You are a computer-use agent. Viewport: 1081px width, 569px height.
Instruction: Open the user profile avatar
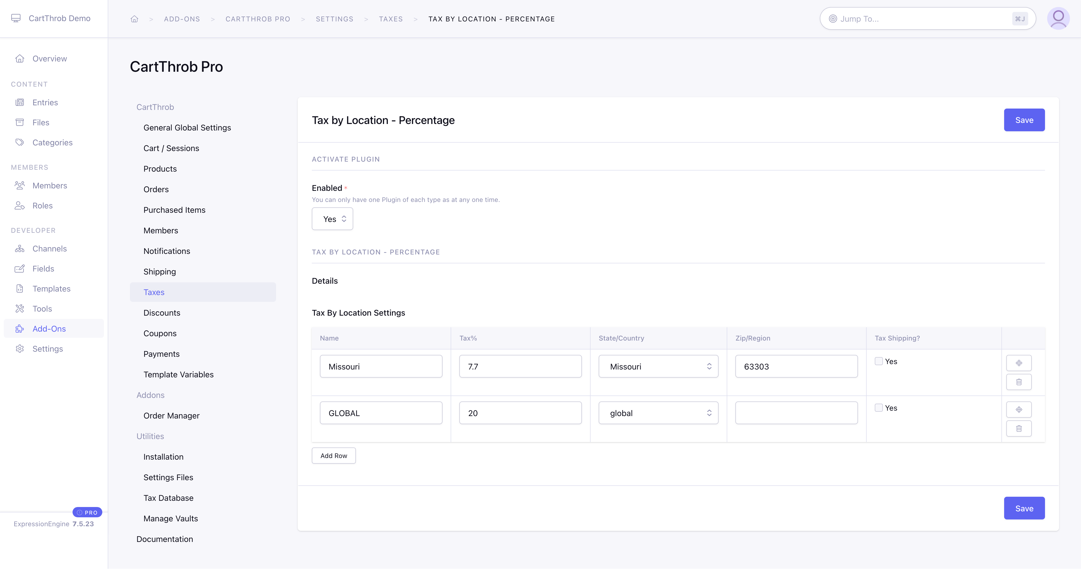pyautogui.click(x=1058, y=18)
